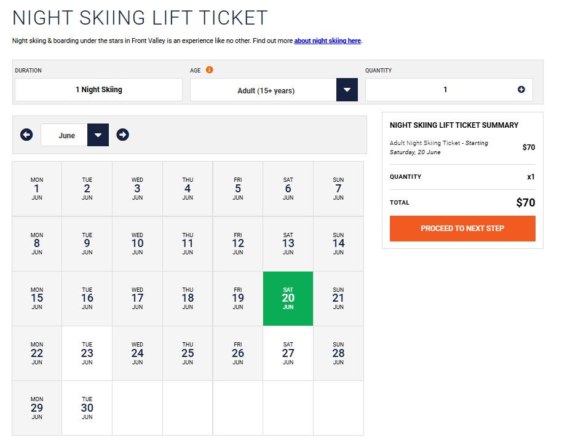Select Tuesday 30 June
This screenshot has width=570, height=443.
[87, 408]
